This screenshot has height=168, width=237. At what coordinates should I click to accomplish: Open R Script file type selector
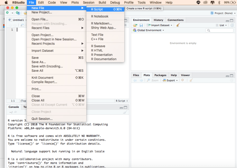tap(122, 101)
